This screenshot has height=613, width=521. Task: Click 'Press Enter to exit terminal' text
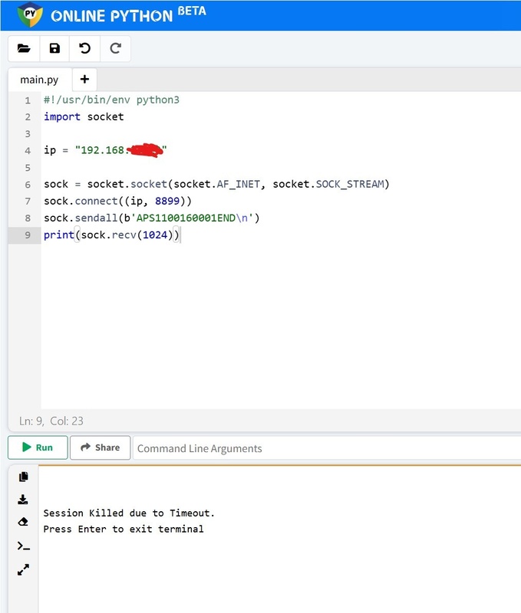pos(124,529)
